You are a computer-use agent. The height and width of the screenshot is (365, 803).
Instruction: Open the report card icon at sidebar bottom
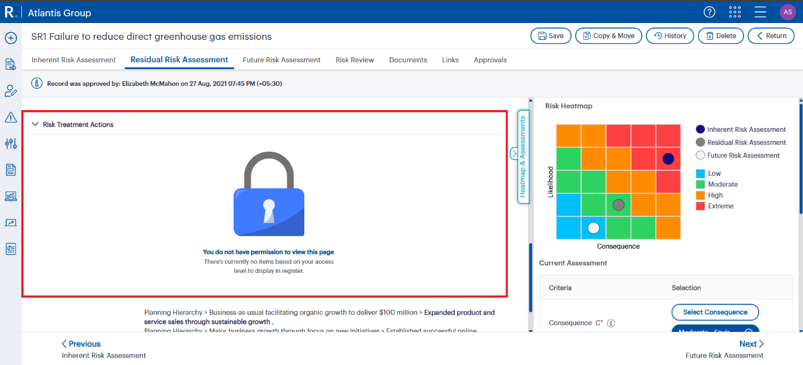point(11,249)
